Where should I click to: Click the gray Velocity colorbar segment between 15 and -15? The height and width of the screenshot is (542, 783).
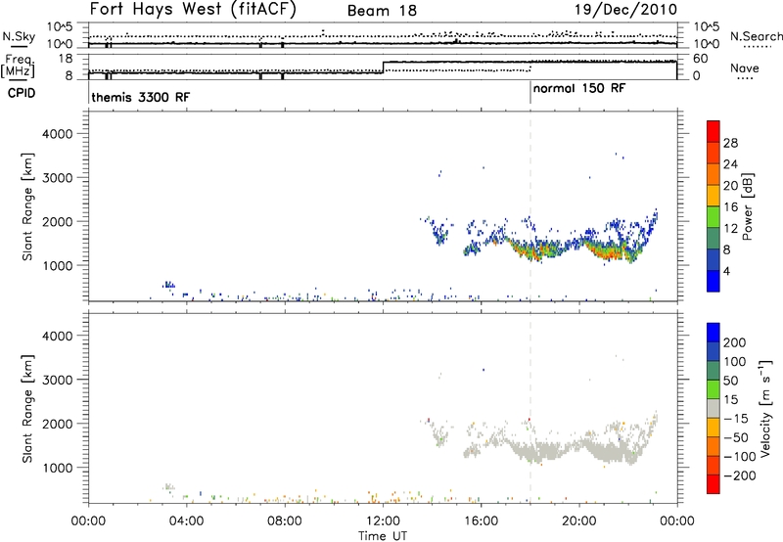tap(714, 408)
